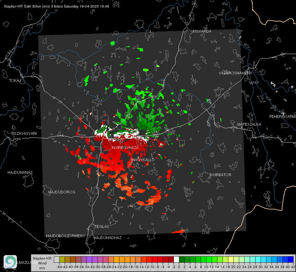Click the TISZAVASVÁRI town label

[24, 134]
